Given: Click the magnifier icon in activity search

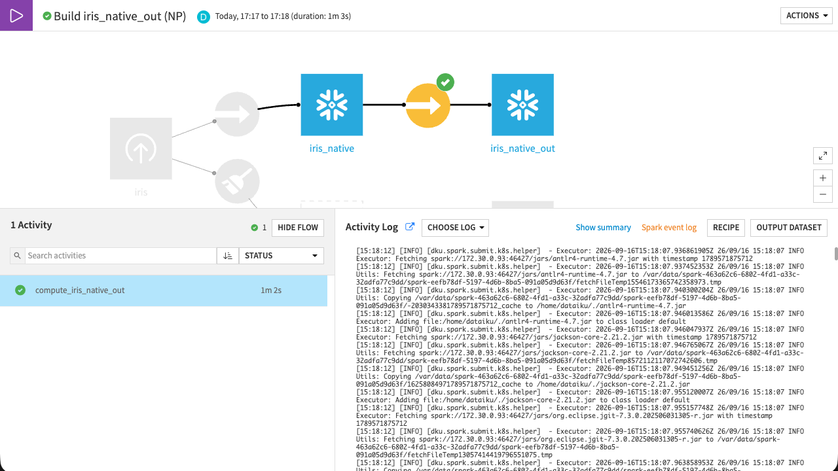Looking at the screenshot, I should click(18, 256).
